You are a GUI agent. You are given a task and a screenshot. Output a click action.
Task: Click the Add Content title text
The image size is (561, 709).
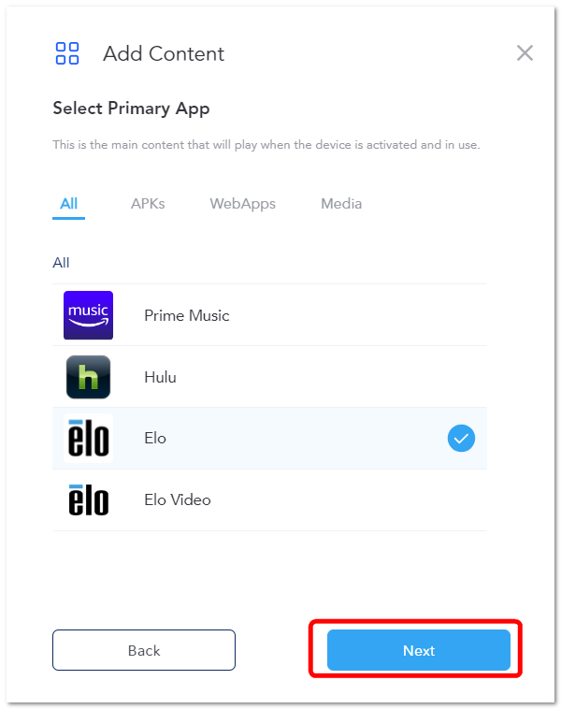click(164, 54)
